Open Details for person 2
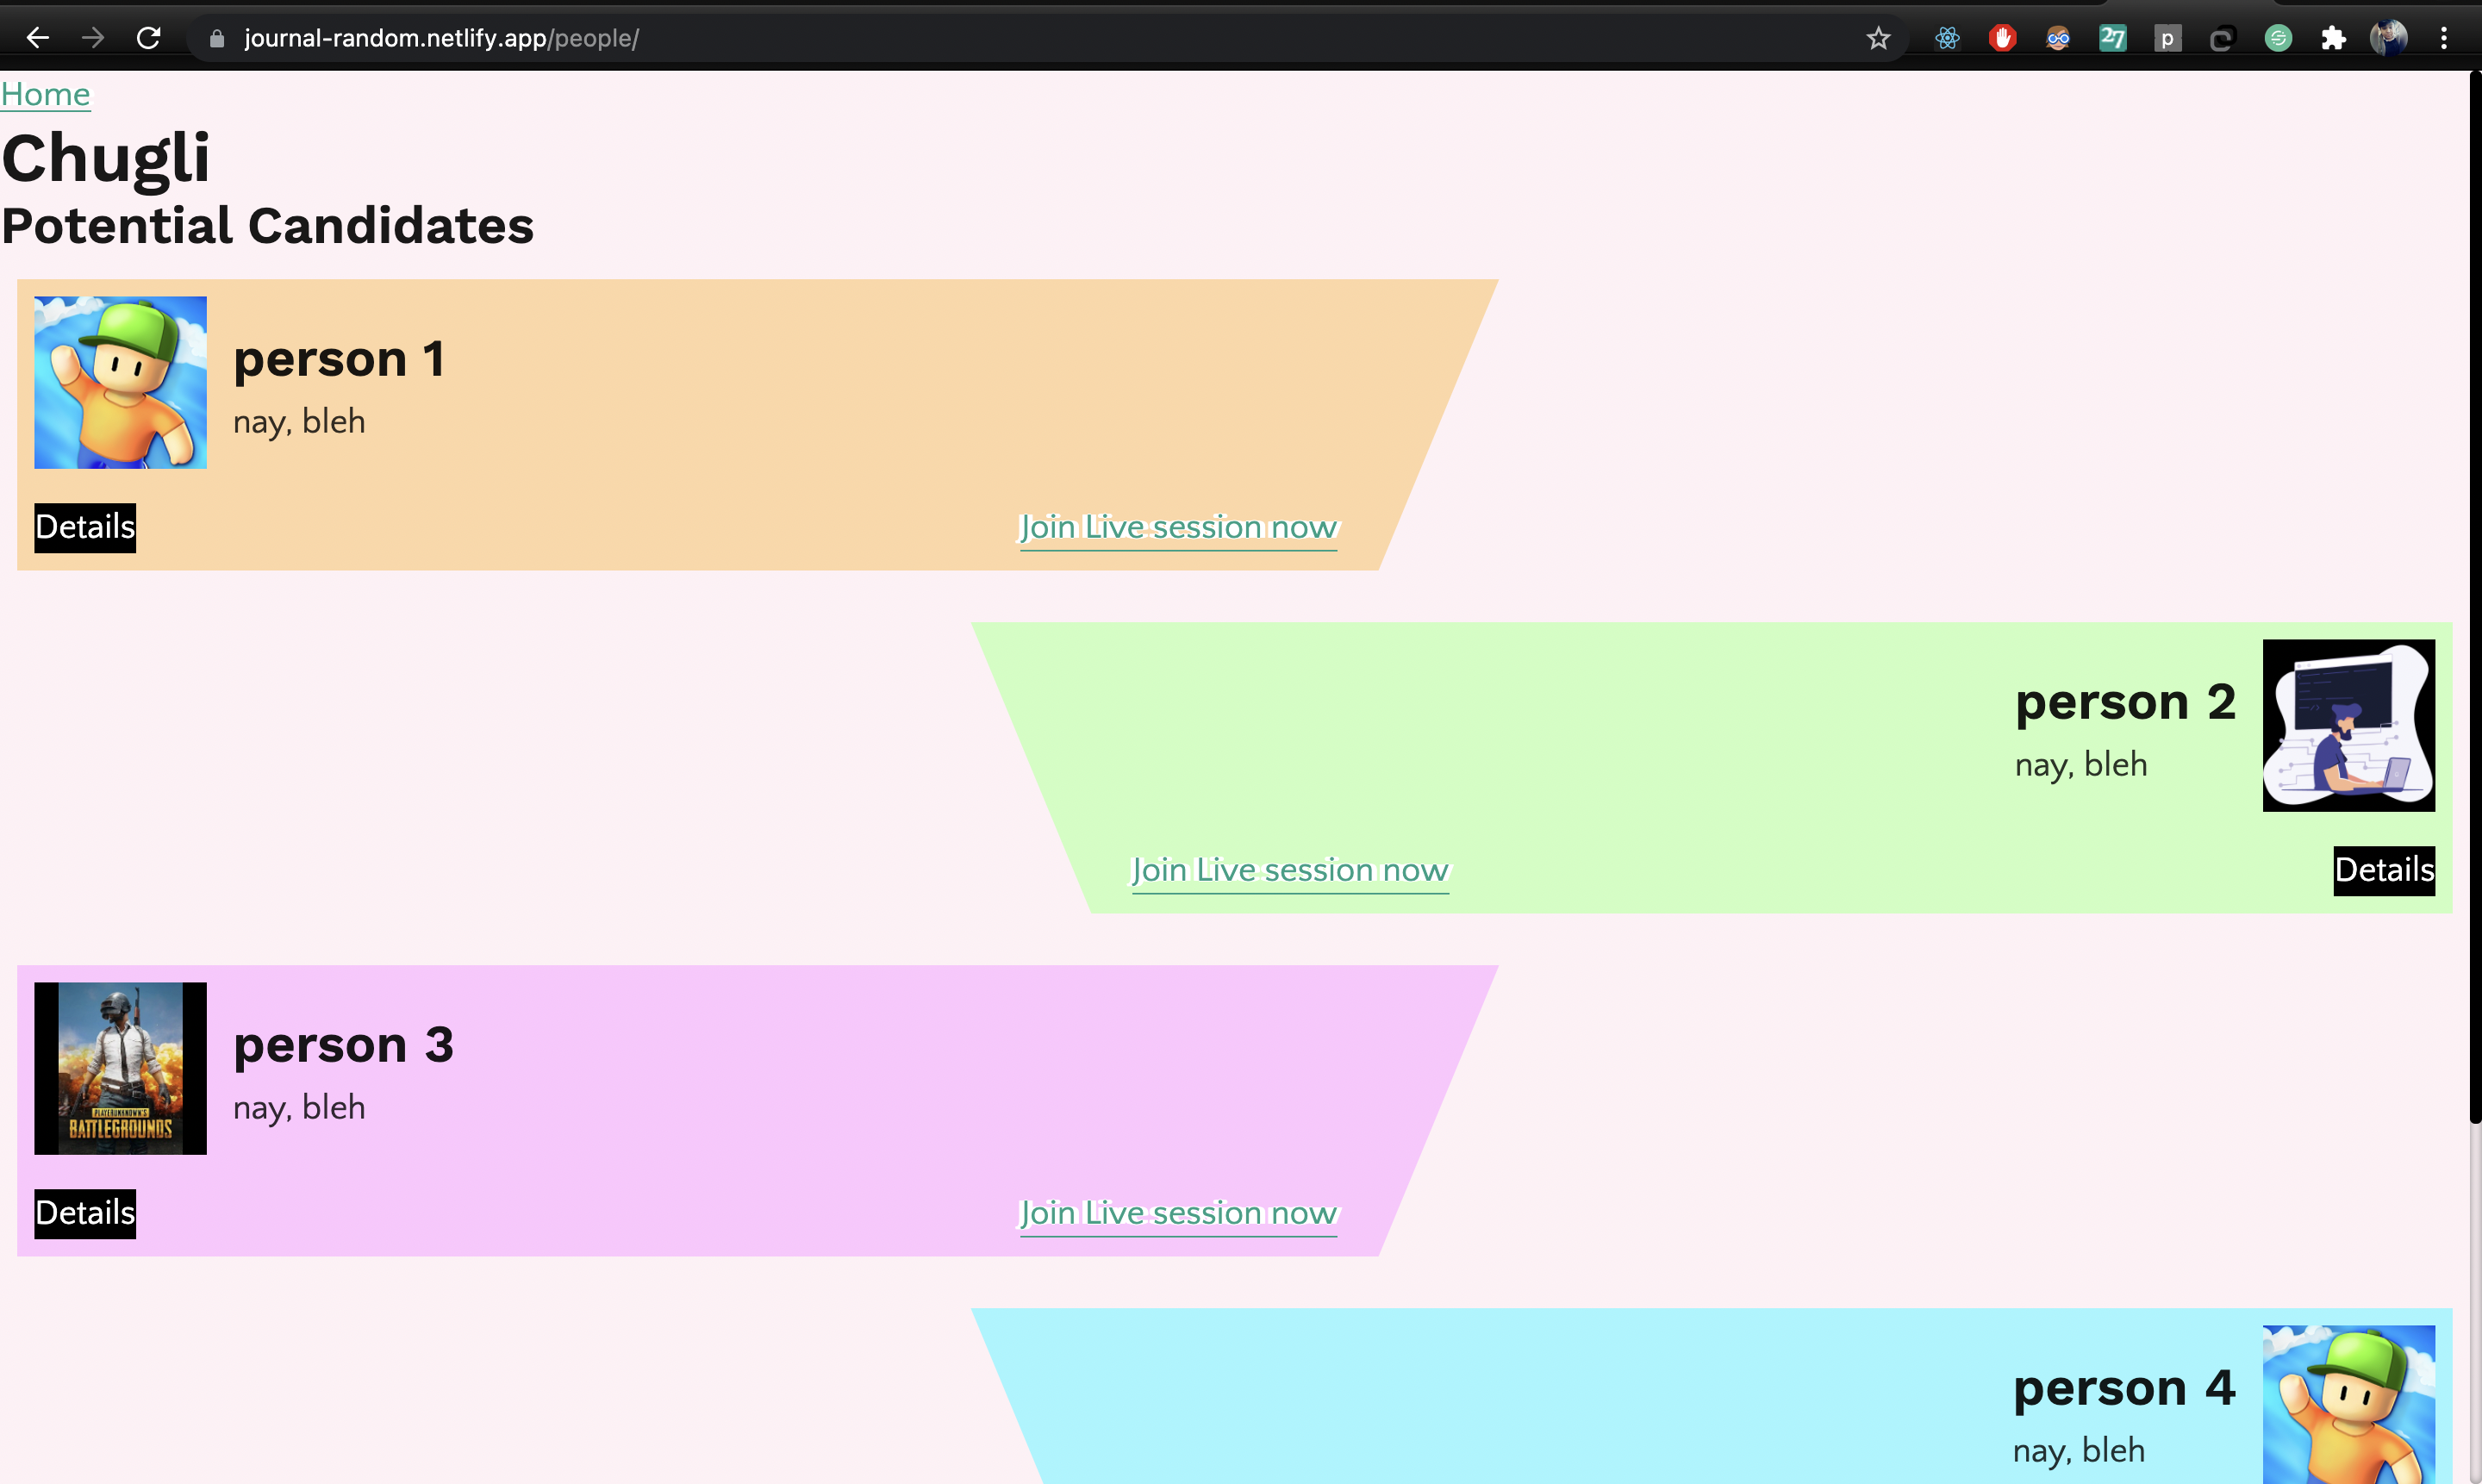 pyautogui.click(x=2384, y=870)
